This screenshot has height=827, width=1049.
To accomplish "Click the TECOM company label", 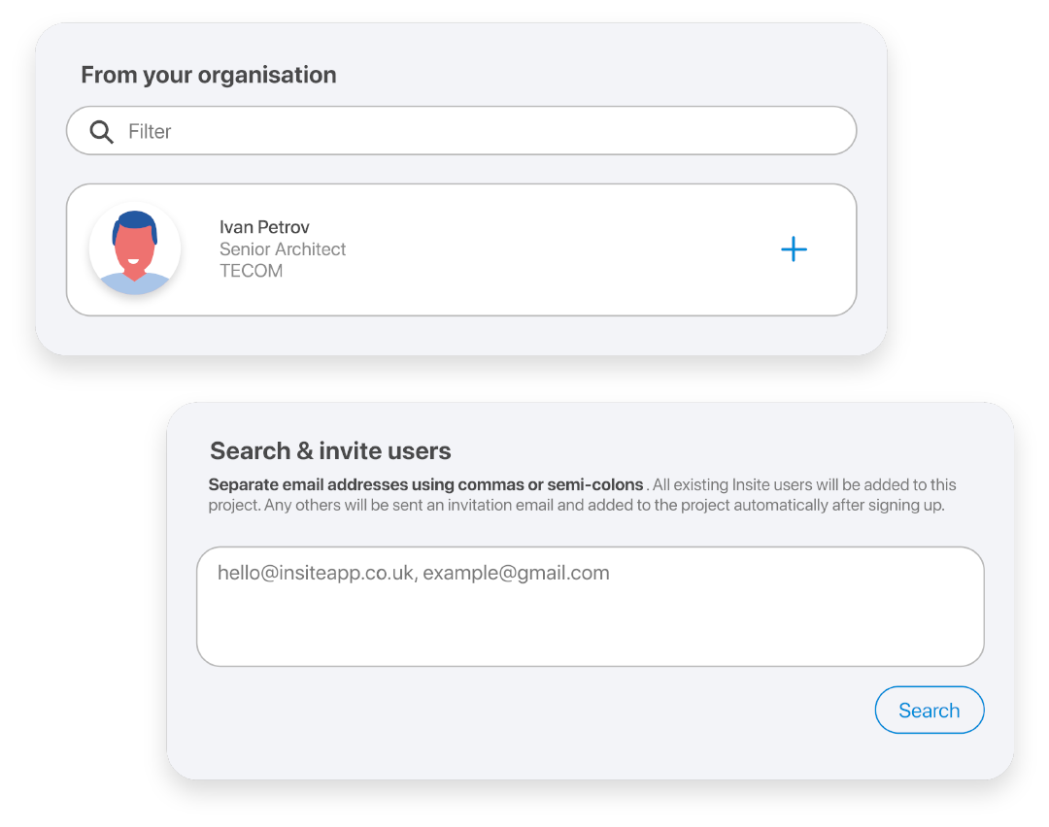I will click(x=251, y=271).
